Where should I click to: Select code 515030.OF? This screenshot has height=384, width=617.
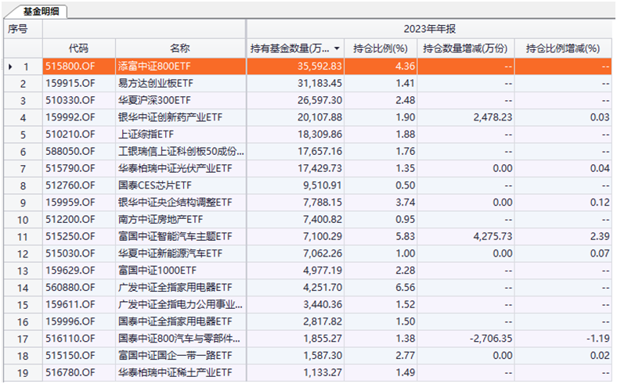click(x=70, y=253)
